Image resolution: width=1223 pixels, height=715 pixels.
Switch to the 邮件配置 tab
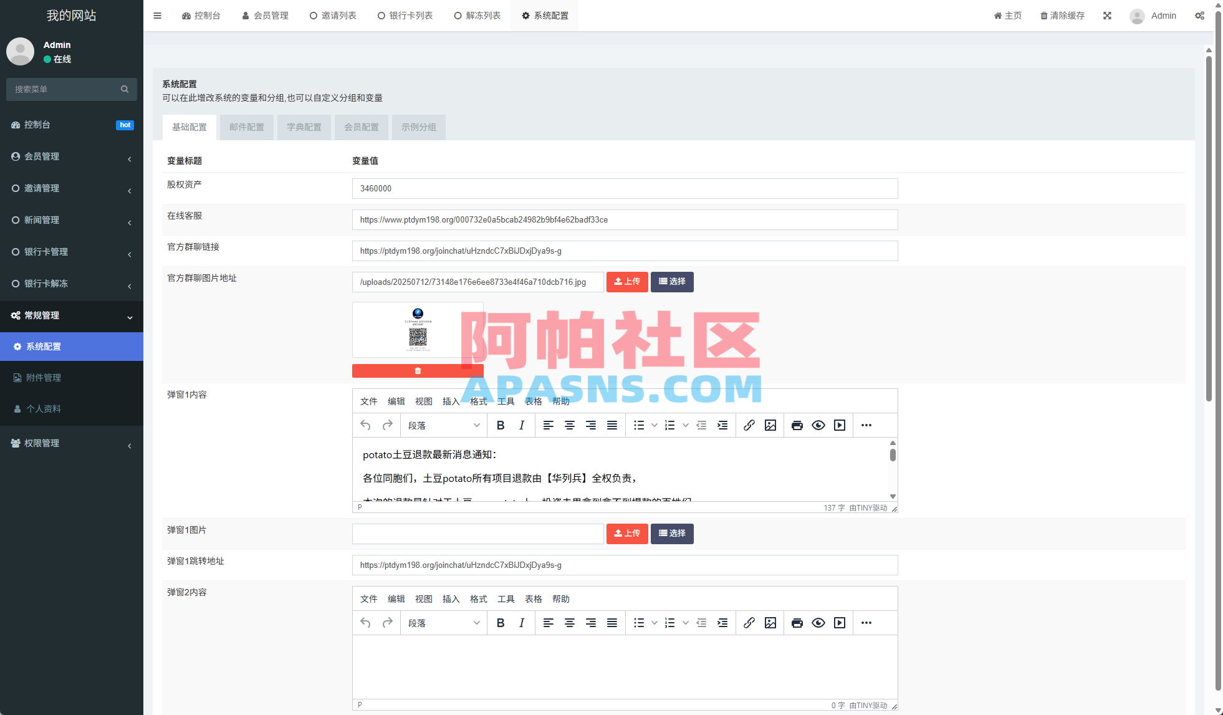[x=246, y=127]
